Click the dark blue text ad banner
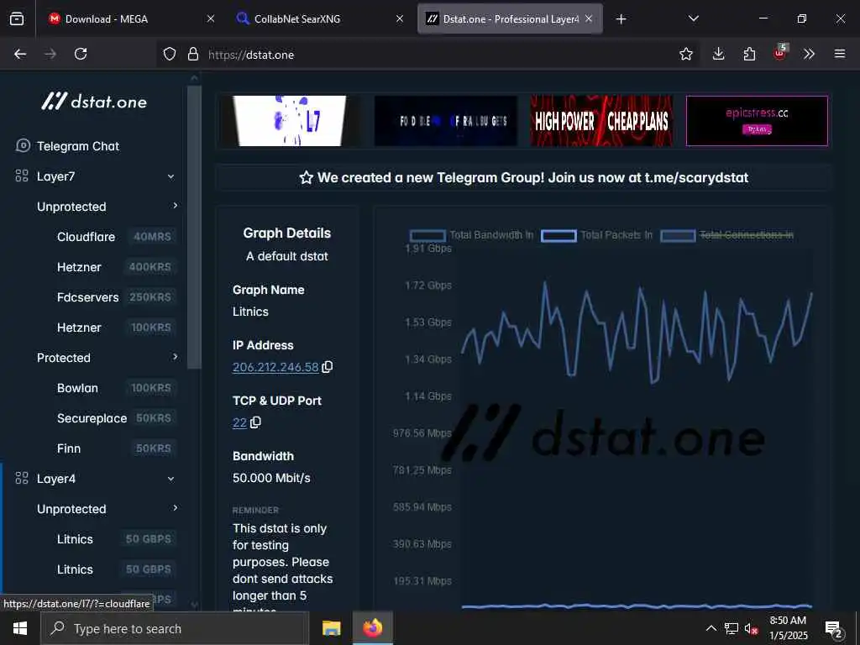The height and width of the screenshot is (645, 860). (445, 121)
